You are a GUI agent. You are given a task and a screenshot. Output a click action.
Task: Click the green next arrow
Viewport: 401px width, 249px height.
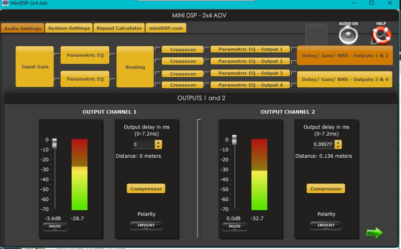pos(374,233)
